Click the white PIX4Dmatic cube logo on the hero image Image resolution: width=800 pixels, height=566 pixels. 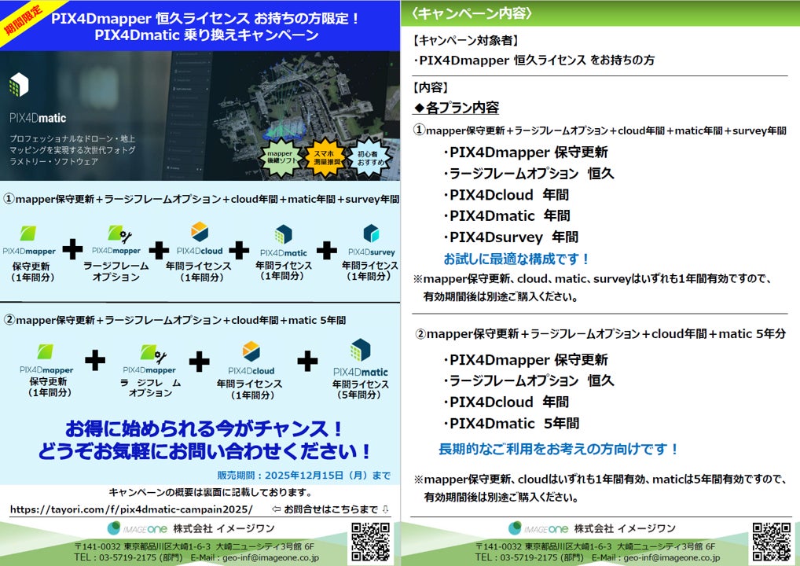point(19,85)
